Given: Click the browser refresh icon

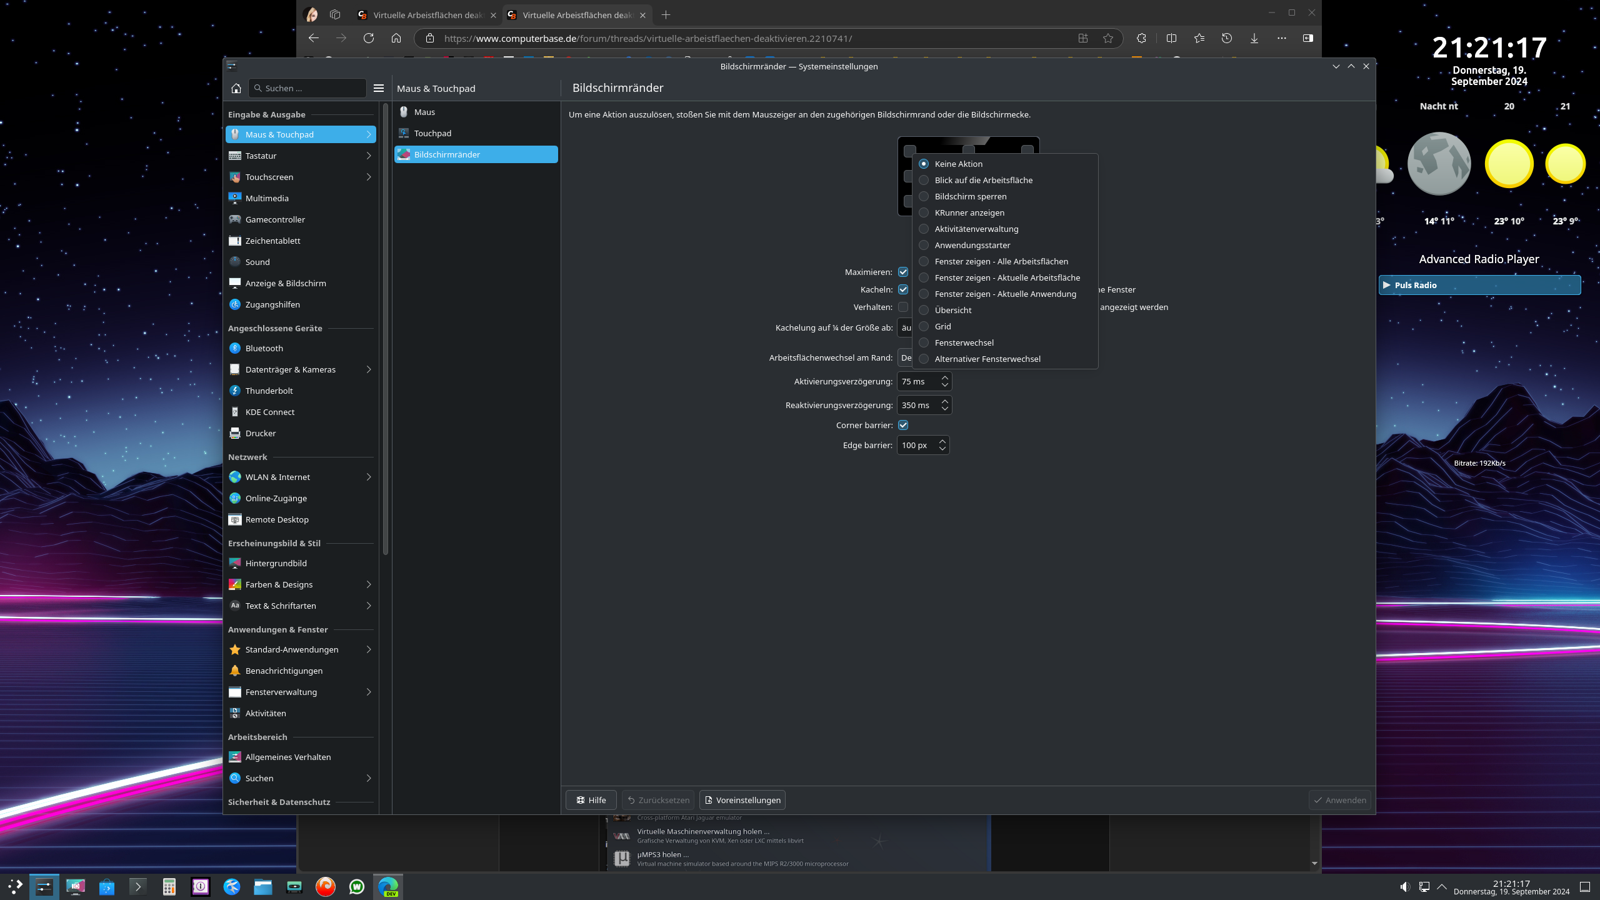Looking at the screenshot, I should [369, 38].
